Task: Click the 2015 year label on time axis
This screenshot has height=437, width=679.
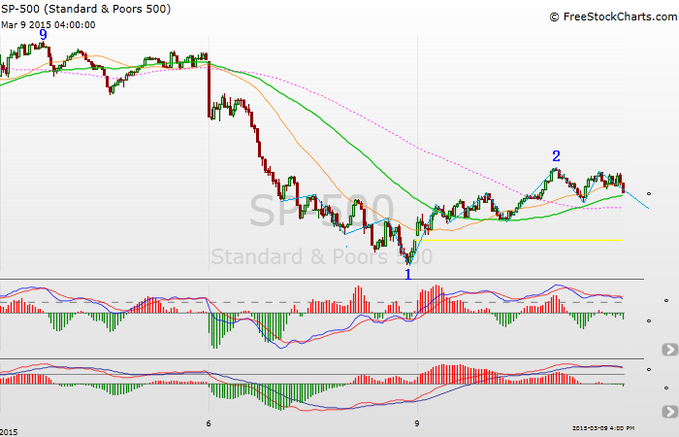Action: pyautogui.click(x=10, y=430)
